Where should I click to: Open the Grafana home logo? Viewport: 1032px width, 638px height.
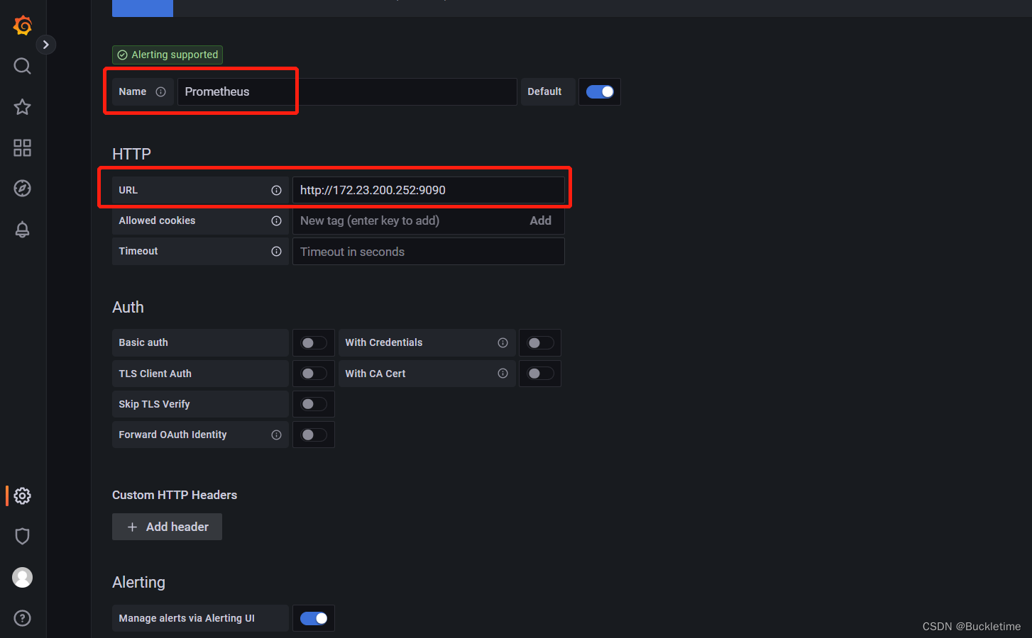click(23, 26)
